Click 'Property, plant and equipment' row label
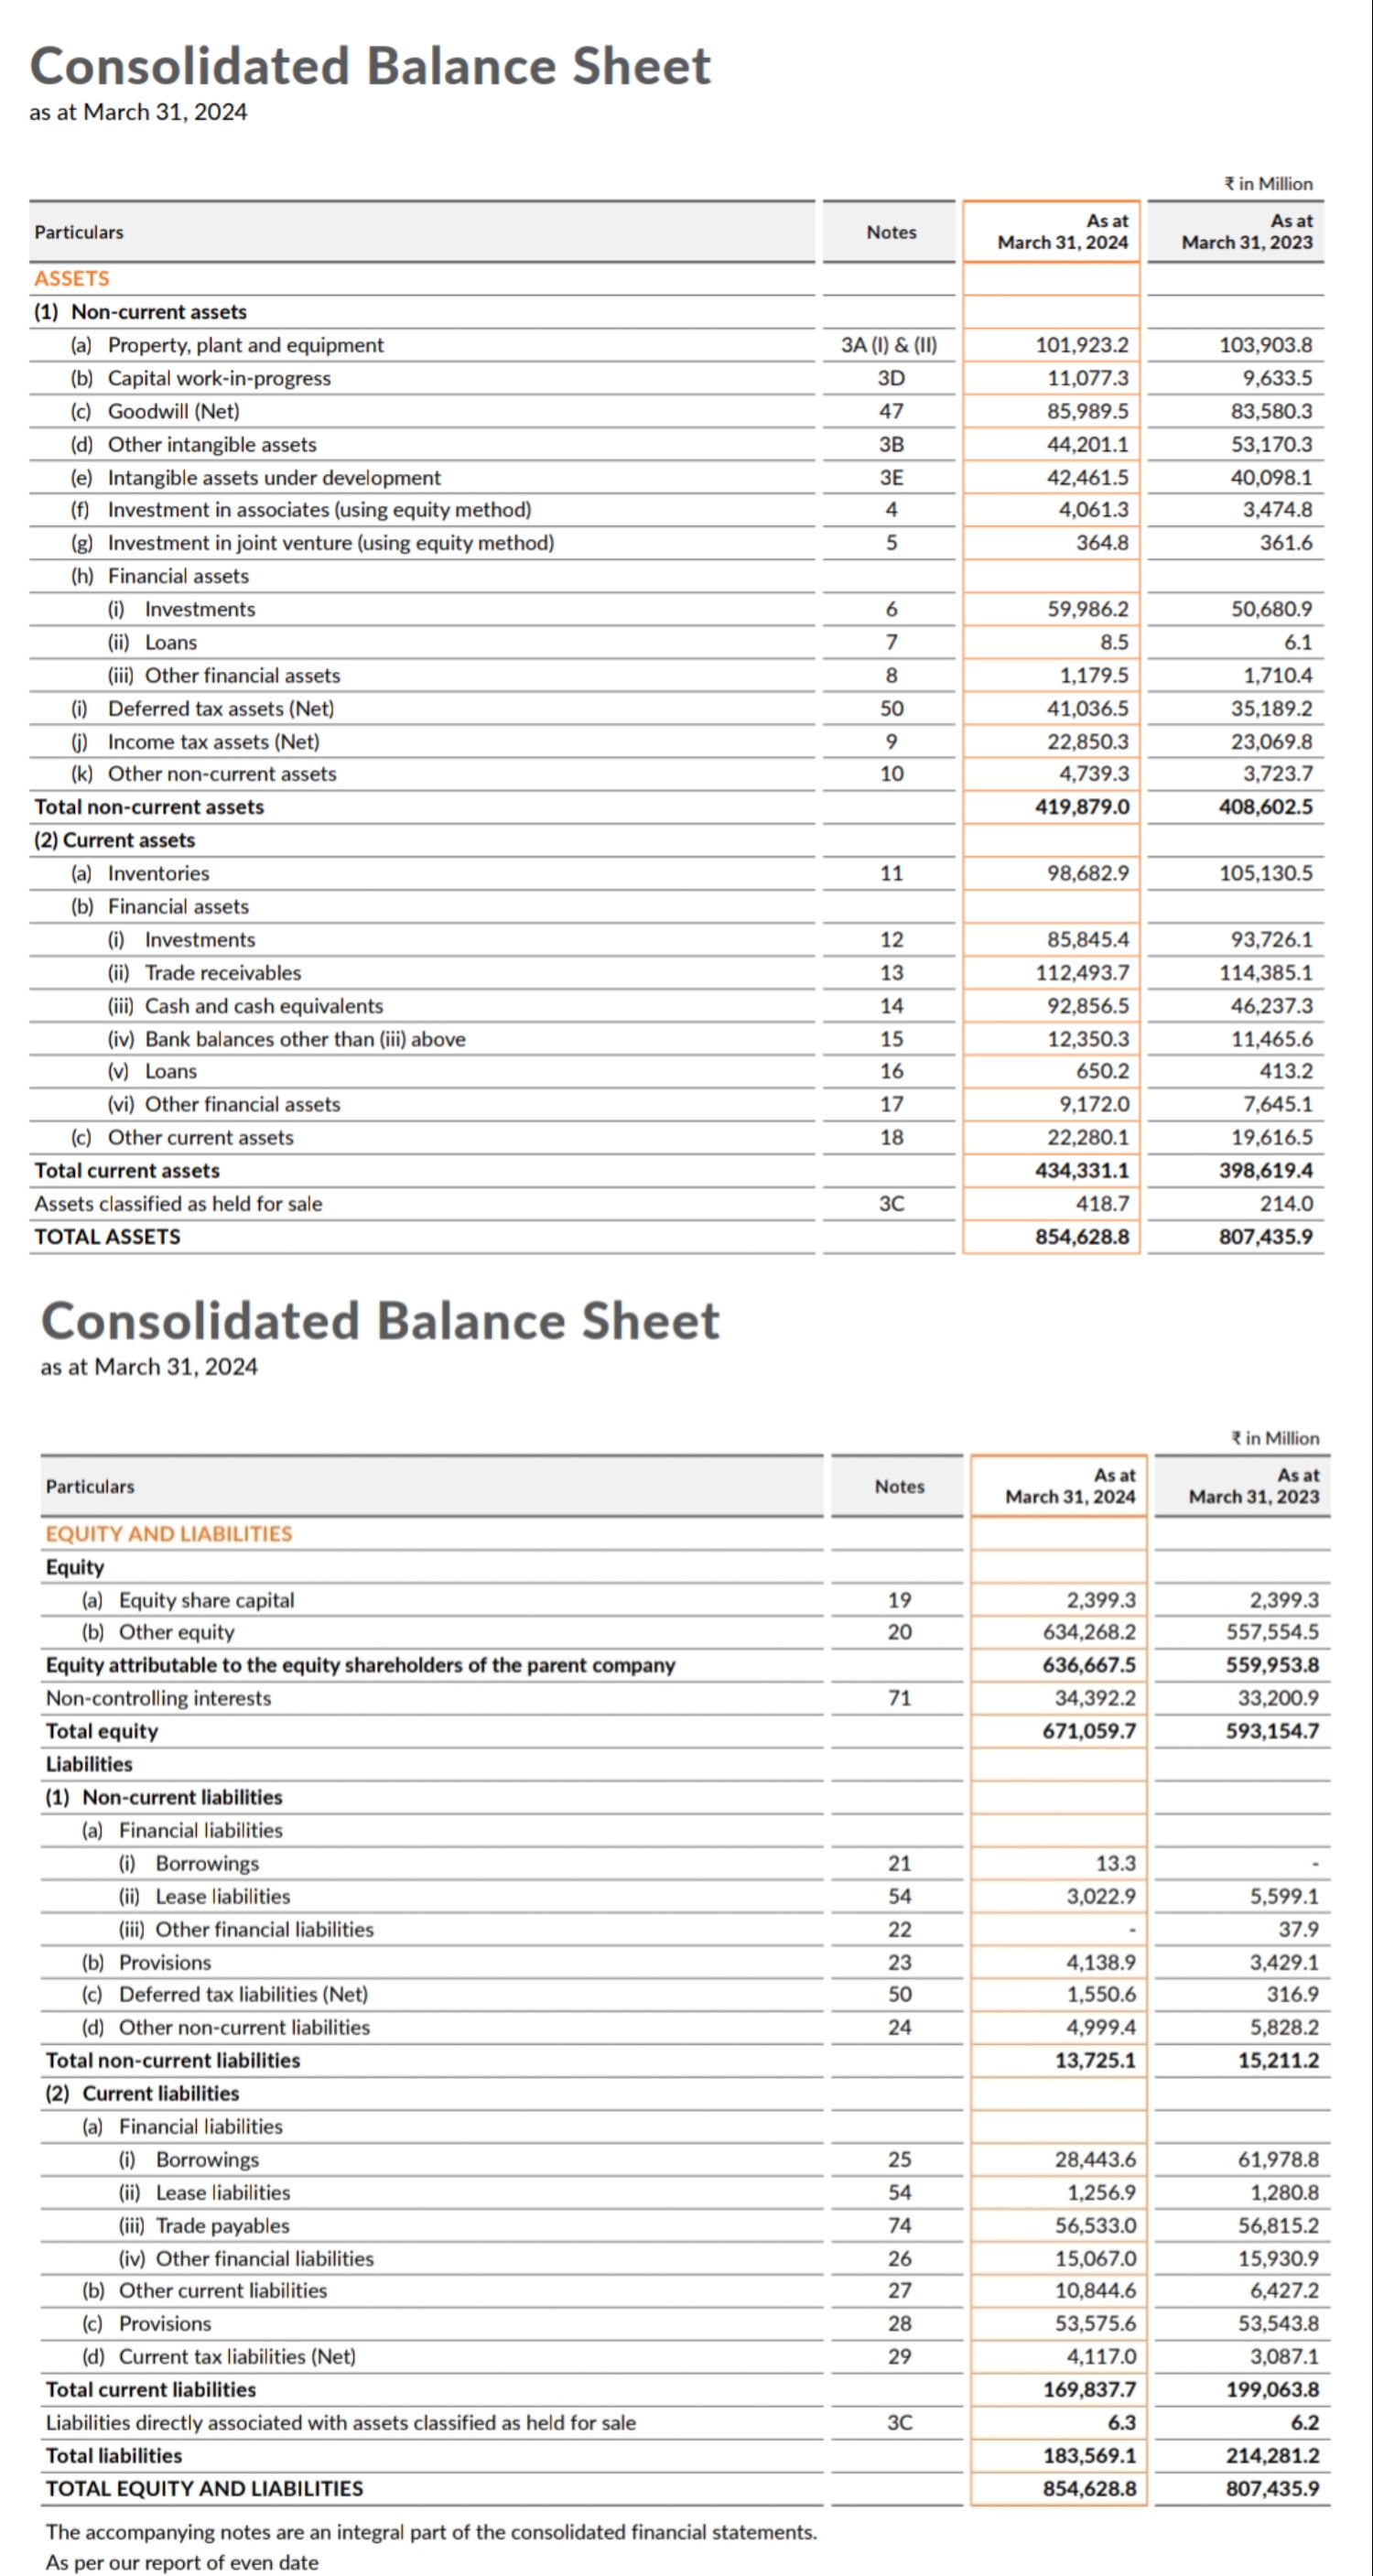The width and height of the screenshot is (1373, 2576). click(245, 345)
